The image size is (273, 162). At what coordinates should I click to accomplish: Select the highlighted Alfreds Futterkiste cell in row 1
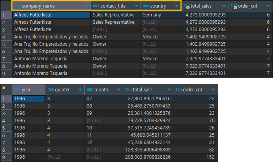pyautogui.click(x=51, y=15)
